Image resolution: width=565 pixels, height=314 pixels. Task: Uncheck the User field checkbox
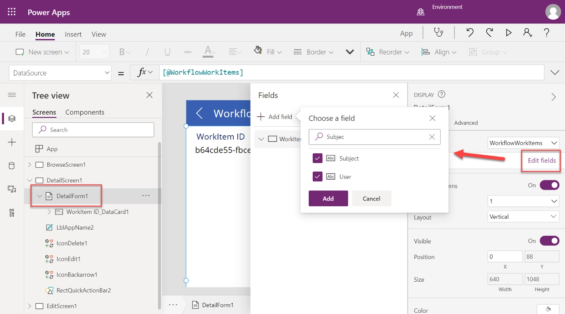[318, 176]
